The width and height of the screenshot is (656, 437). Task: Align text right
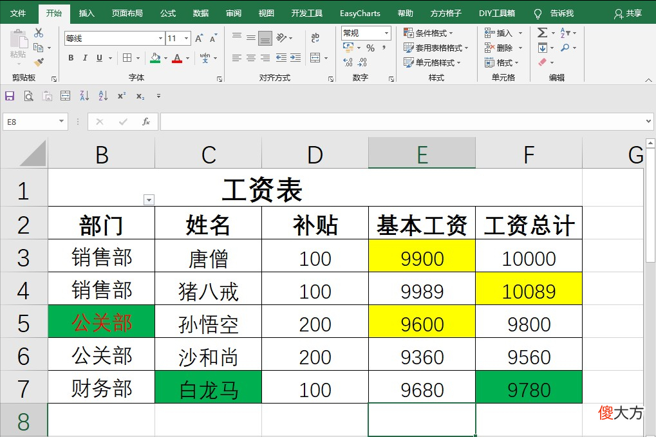click(265, 58)
